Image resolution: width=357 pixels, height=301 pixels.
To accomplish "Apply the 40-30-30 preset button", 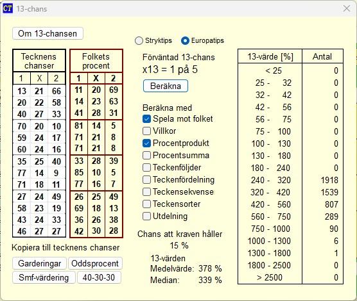I will click(99, 277).
